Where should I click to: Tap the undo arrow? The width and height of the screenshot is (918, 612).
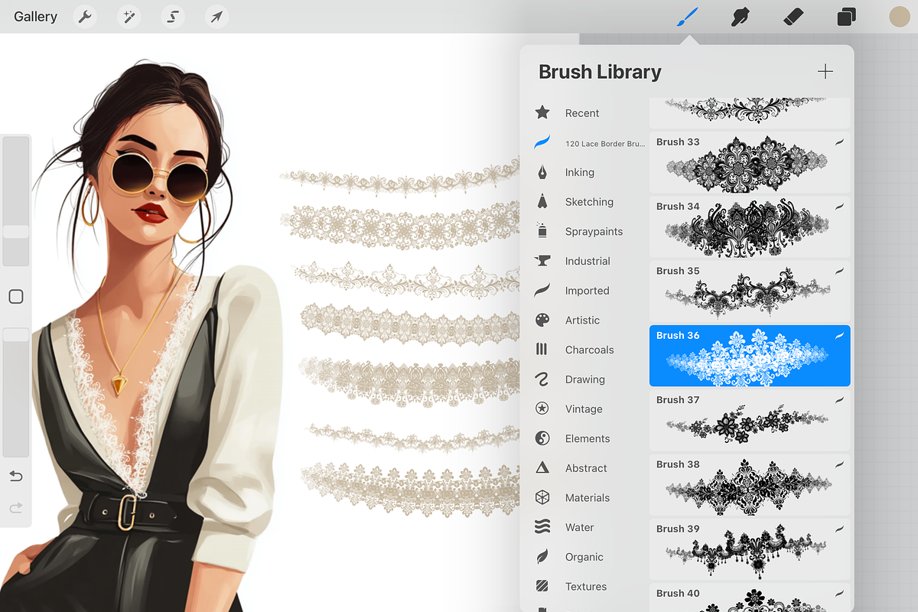(x=16, y=477)
